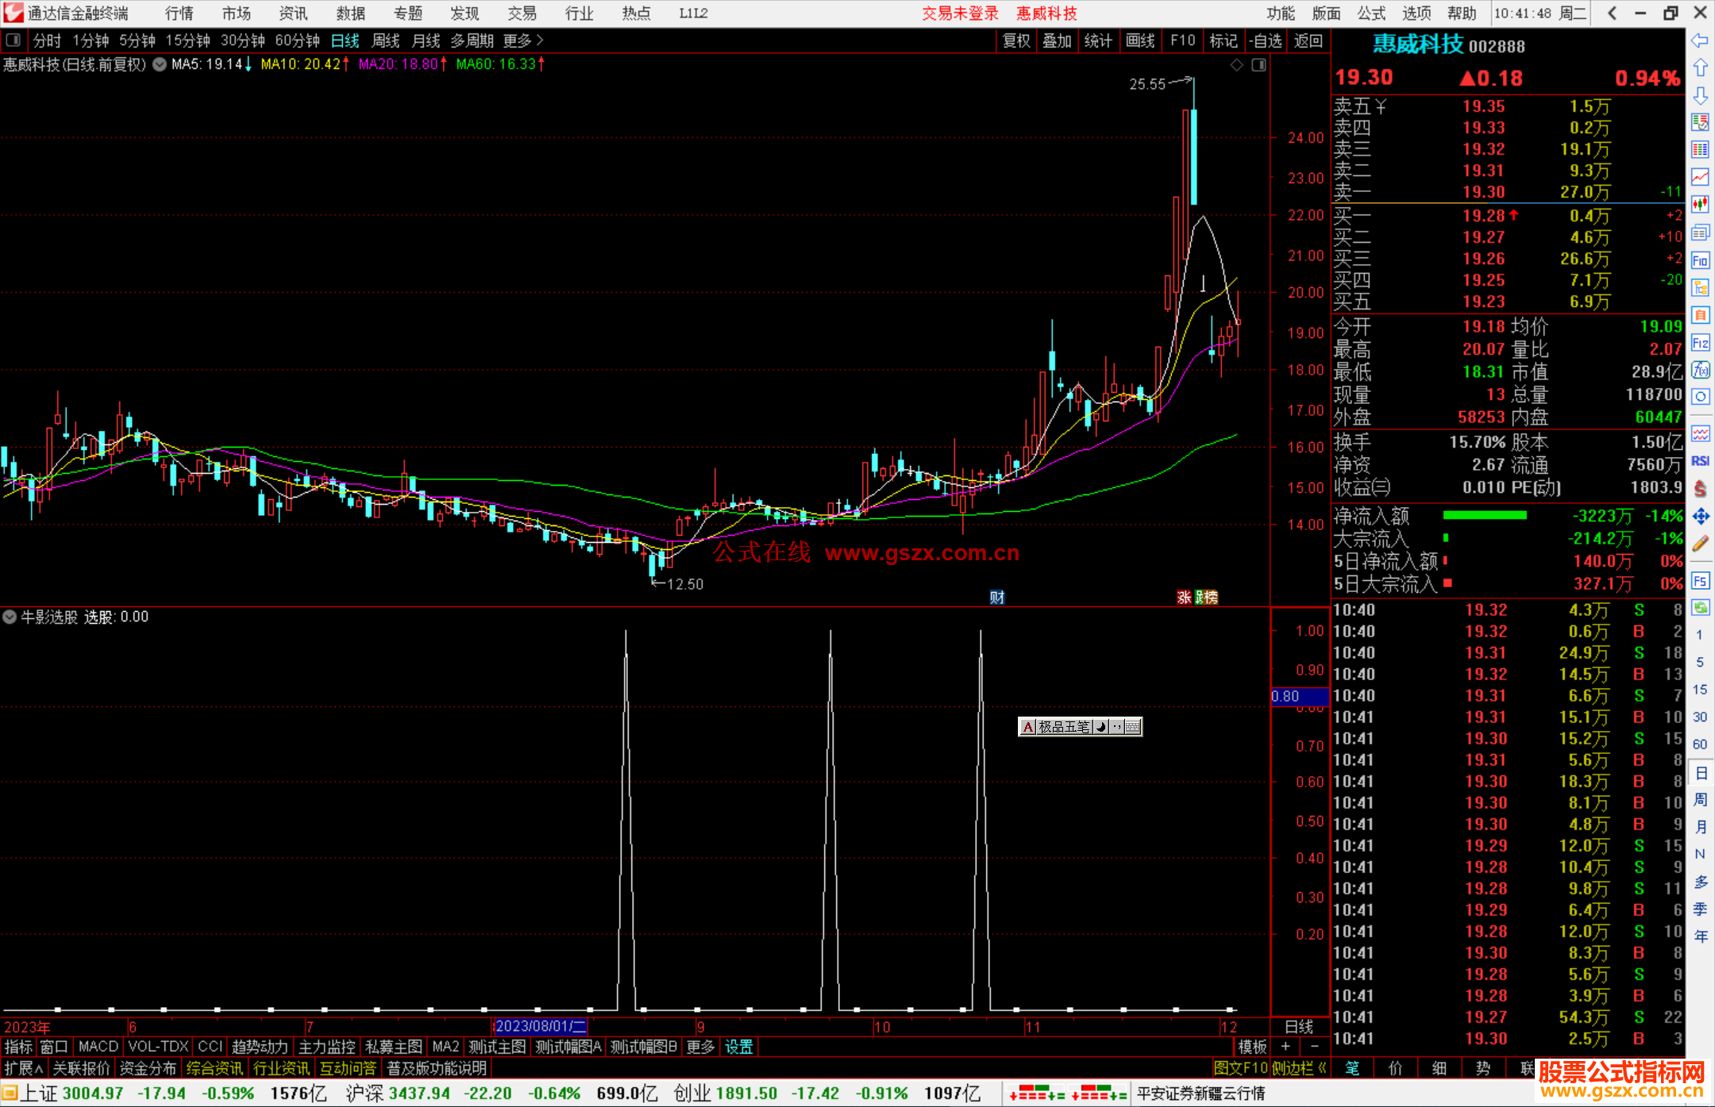The width and height of the screenshot is (1715, 1107).
Task: Click the back arrow sidebar icon
Action: tap(1700, 40)
